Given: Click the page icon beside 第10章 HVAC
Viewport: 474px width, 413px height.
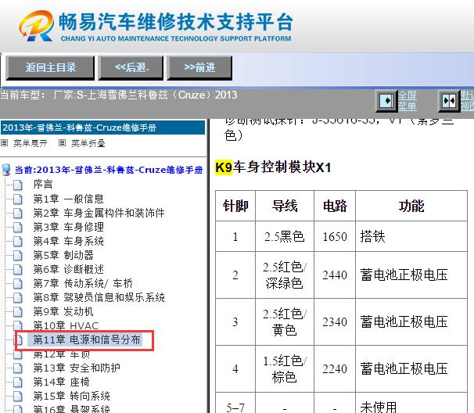Looking at the screenshot, I should tap(18, 325).
